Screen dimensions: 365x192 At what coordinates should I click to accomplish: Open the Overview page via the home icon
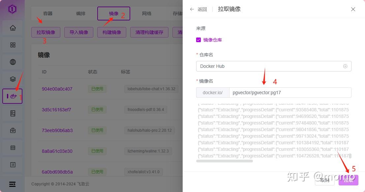[12, 28]
